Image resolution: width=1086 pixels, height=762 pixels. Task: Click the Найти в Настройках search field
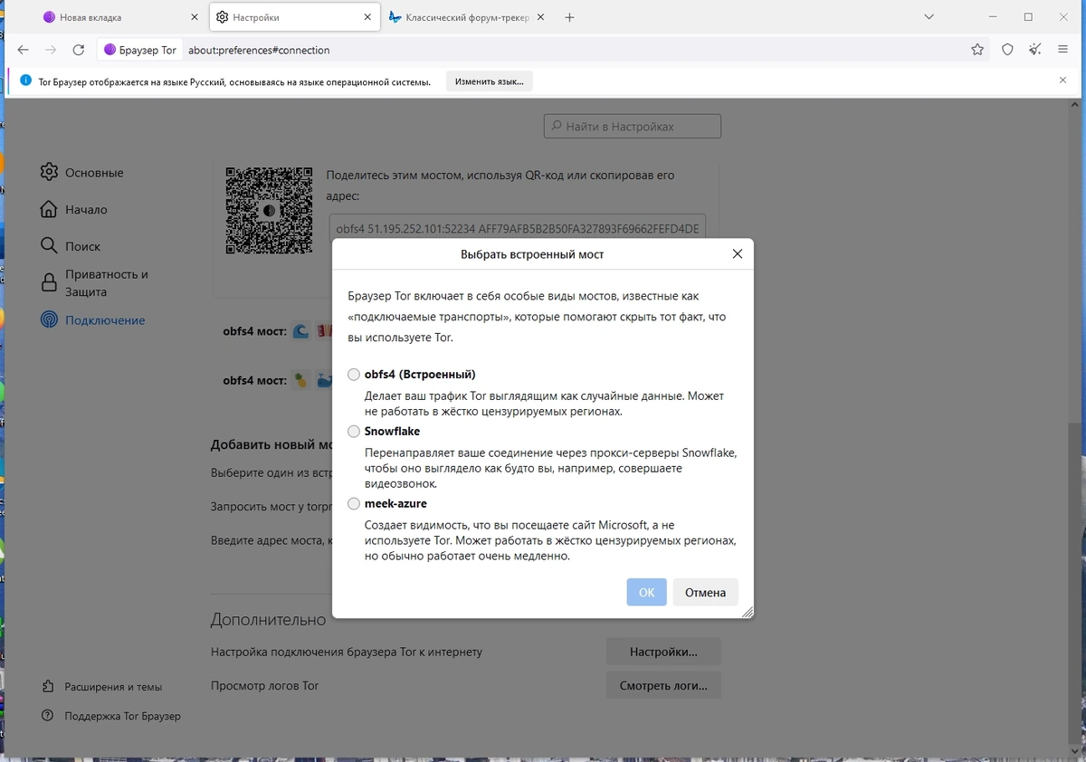tap(633, 127)
